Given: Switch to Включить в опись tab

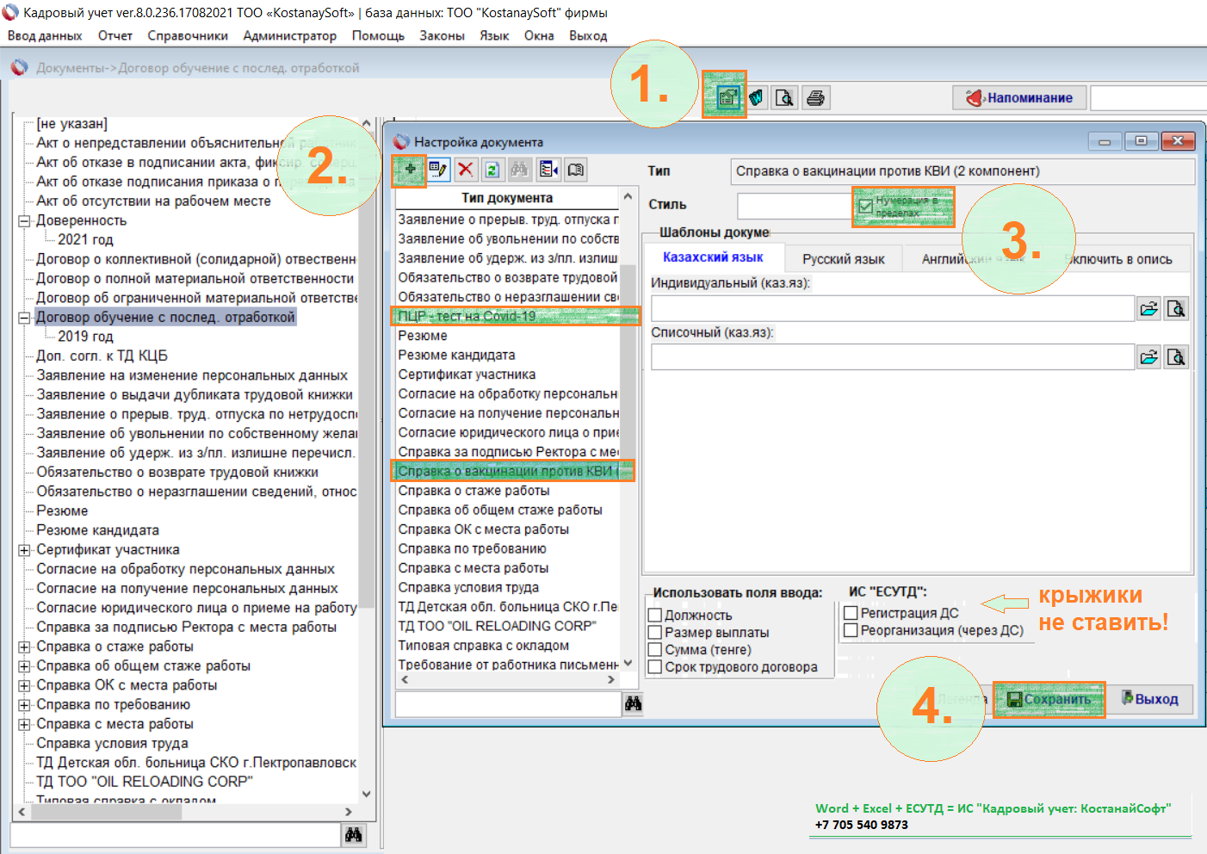Looking at the screenshot, I should 1117,259.
